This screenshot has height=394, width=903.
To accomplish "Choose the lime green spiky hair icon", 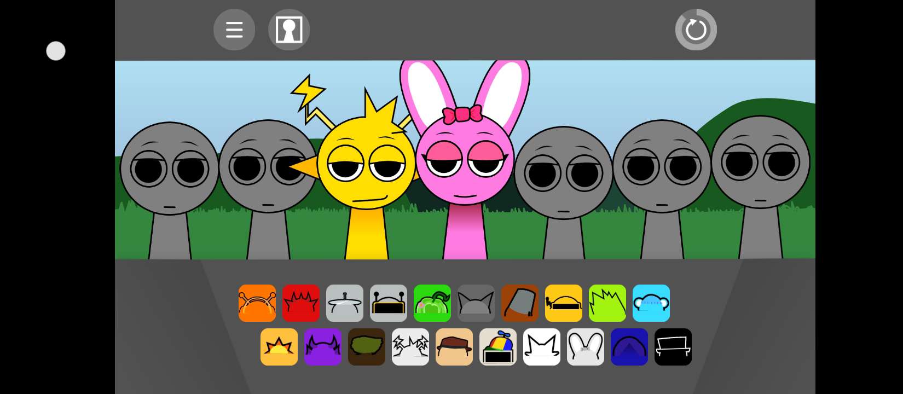I will 607,303.
